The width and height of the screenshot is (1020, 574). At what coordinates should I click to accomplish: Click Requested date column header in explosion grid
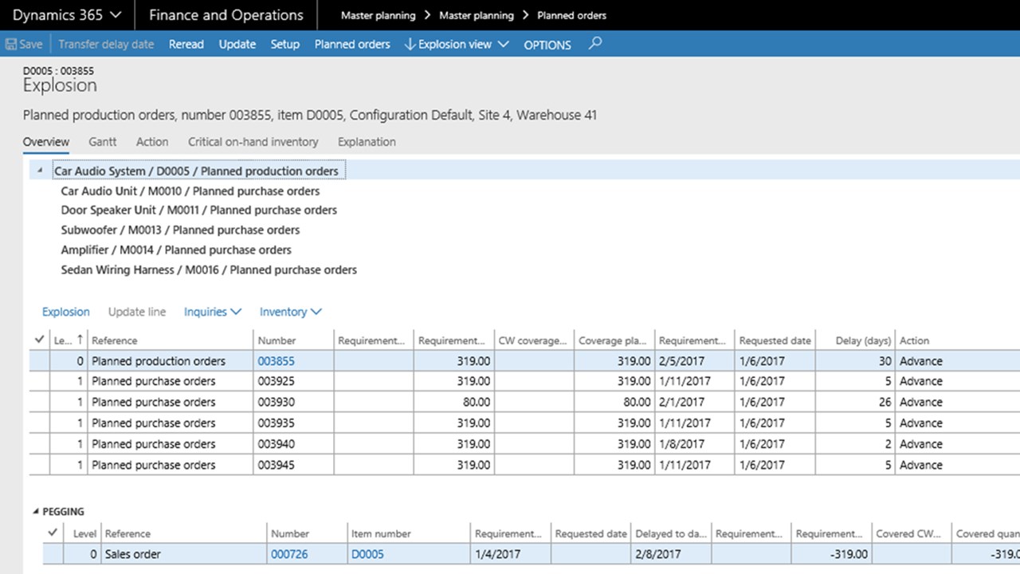point(775,340)
